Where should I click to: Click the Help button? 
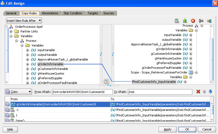point(10,129)
